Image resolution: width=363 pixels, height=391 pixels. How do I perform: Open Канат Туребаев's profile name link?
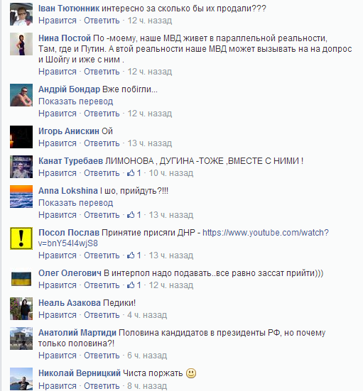coord(70,161)
